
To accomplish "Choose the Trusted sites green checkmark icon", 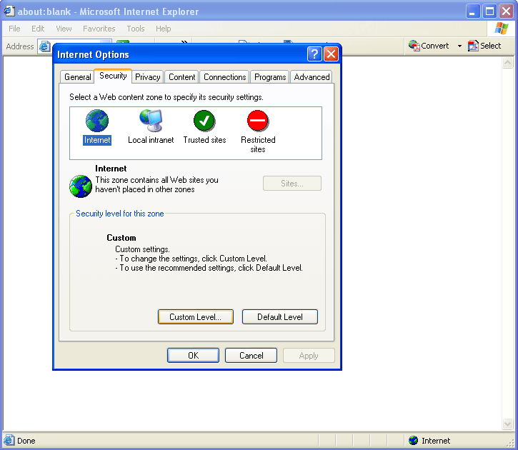I will [x=204, y=121].
